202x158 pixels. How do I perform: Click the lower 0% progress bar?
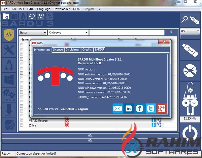tap(90, 141)
